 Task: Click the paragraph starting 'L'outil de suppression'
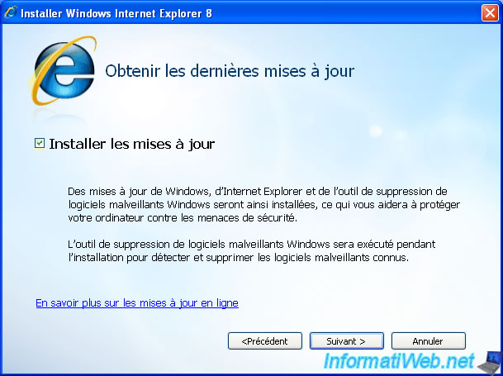[x=252, y=250]
